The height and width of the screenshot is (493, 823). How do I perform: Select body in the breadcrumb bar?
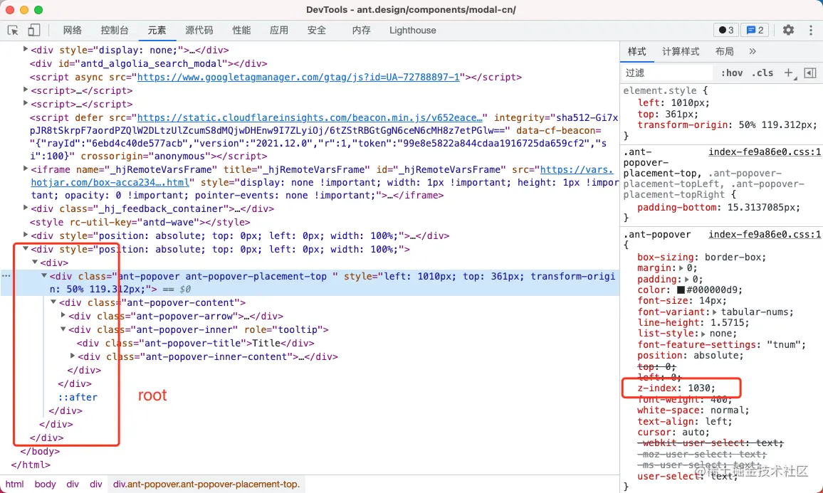point(45,484)
